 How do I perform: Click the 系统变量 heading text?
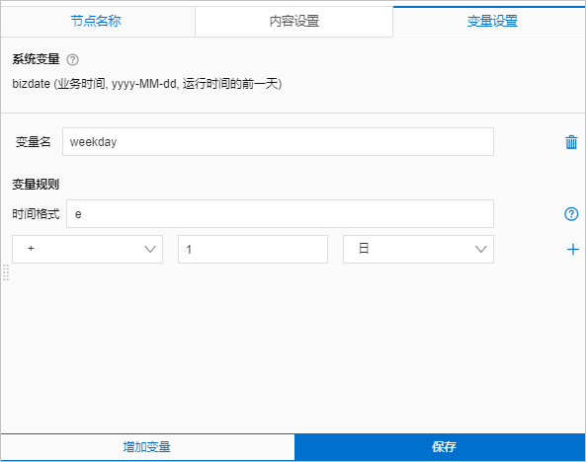(x=36, y=59)
